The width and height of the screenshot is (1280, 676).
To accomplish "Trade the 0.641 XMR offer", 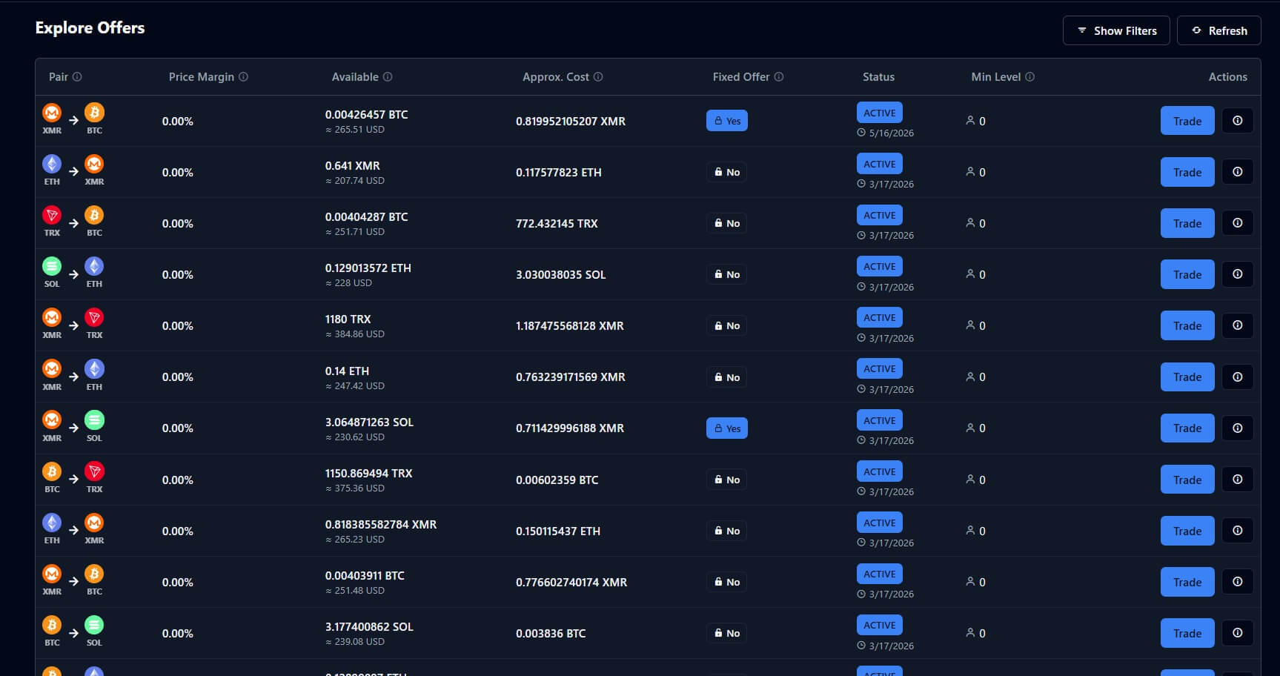I will tap(1187, 172).
